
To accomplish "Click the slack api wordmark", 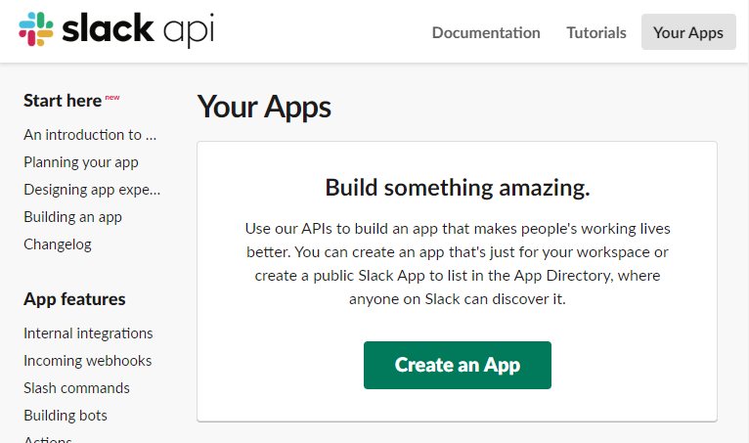I will pos(138,29).
